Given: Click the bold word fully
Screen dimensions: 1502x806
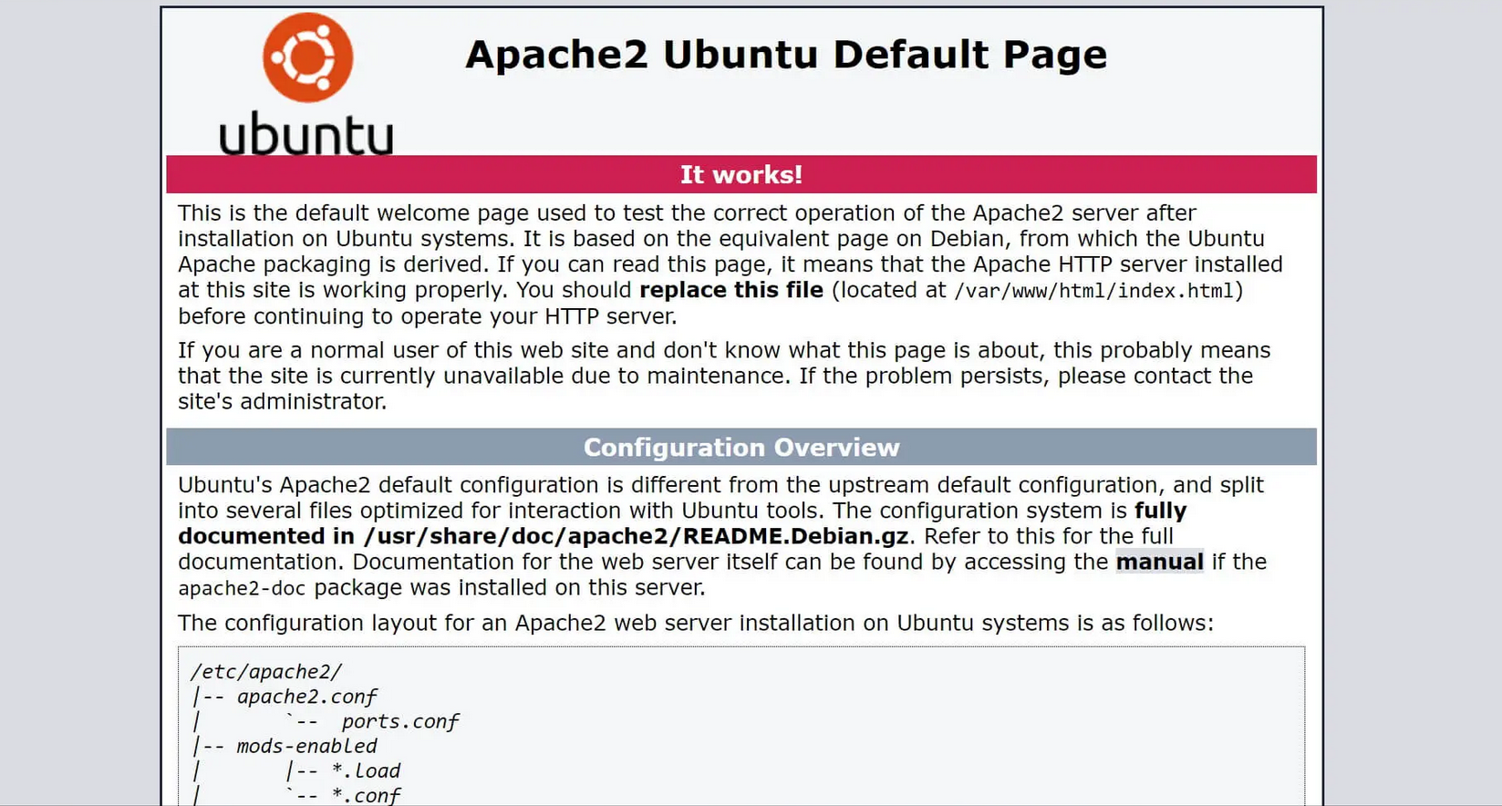Looking at the screenshot, I should tap(1160, 511).
